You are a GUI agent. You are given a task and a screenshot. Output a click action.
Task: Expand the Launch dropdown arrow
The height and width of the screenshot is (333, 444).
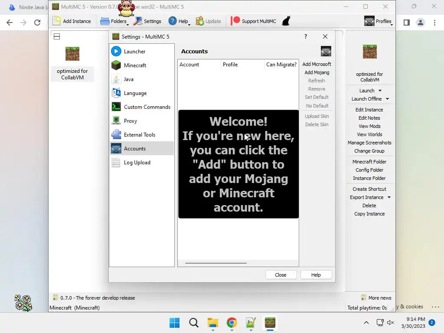pos(380,91)
